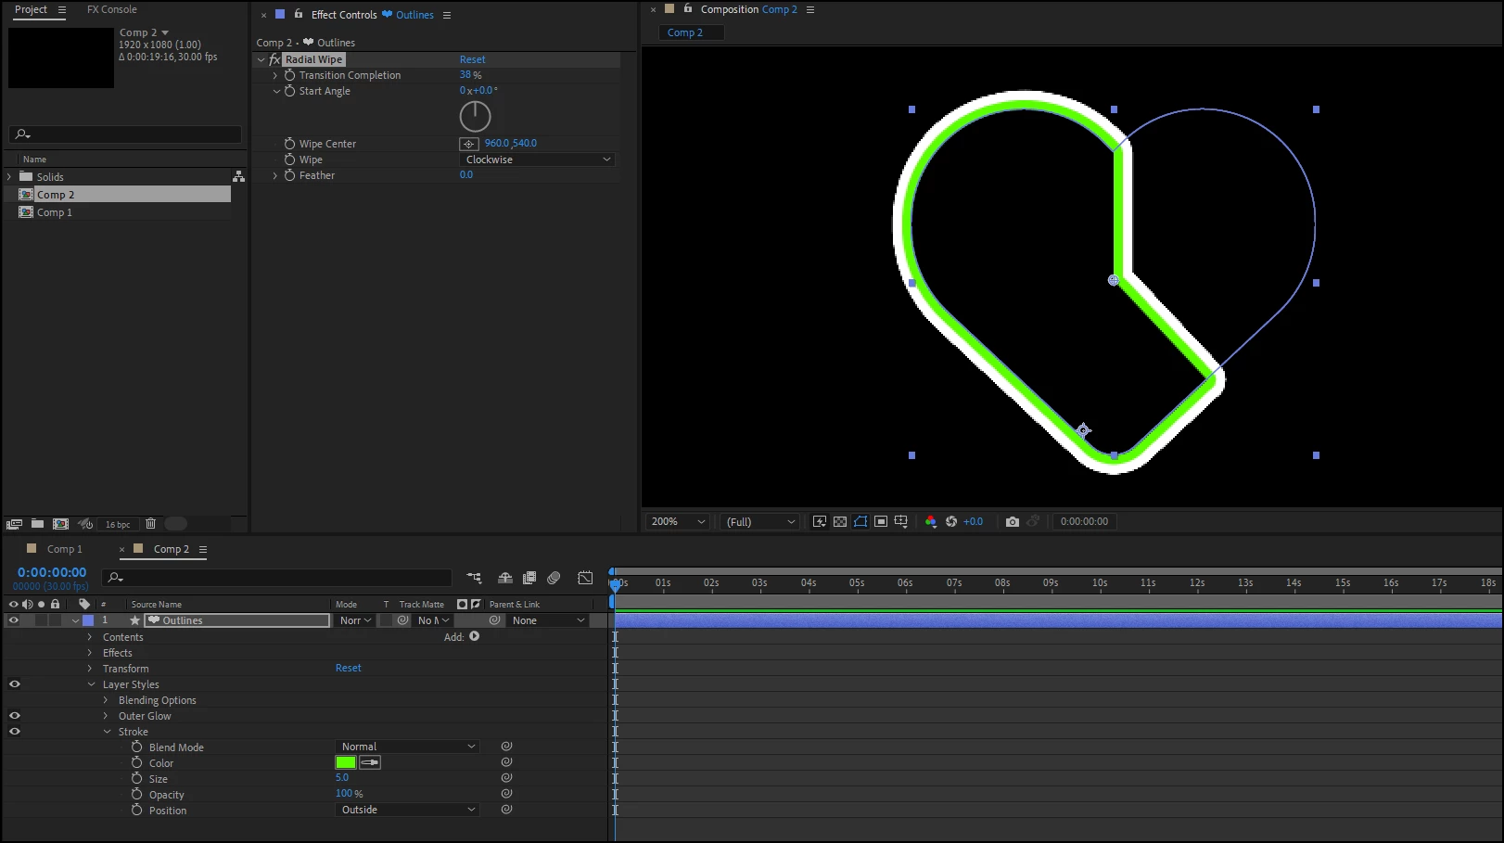Open project settings render adjust icon
Screen dimensions: 1504x843
point(85,524)
